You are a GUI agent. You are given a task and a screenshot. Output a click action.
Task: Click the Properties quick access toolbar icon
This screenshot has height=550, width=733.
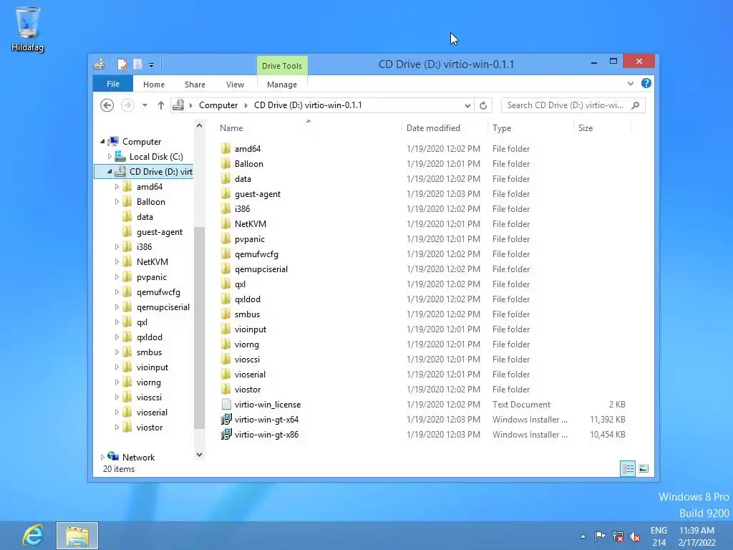122,64
